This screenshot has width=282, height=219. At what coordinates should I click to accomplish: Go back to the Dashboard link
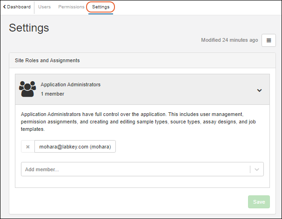pos(19,7)
